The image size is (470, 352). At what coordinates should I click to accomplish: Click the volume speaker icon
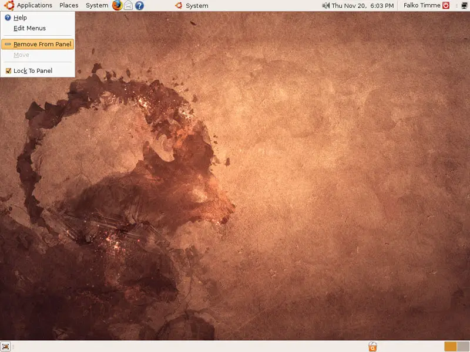(x=325, y=5)
